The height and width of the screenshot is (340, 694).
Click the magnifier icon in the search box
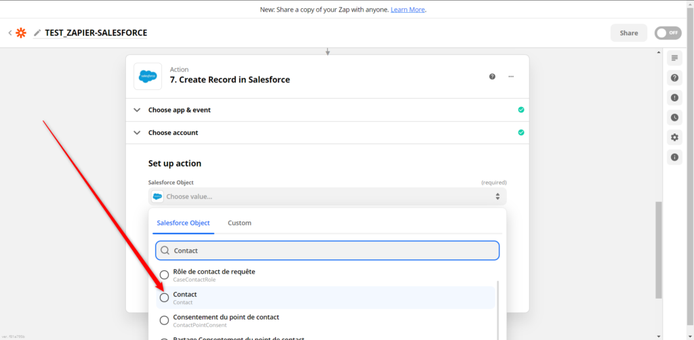pos(165,251)
